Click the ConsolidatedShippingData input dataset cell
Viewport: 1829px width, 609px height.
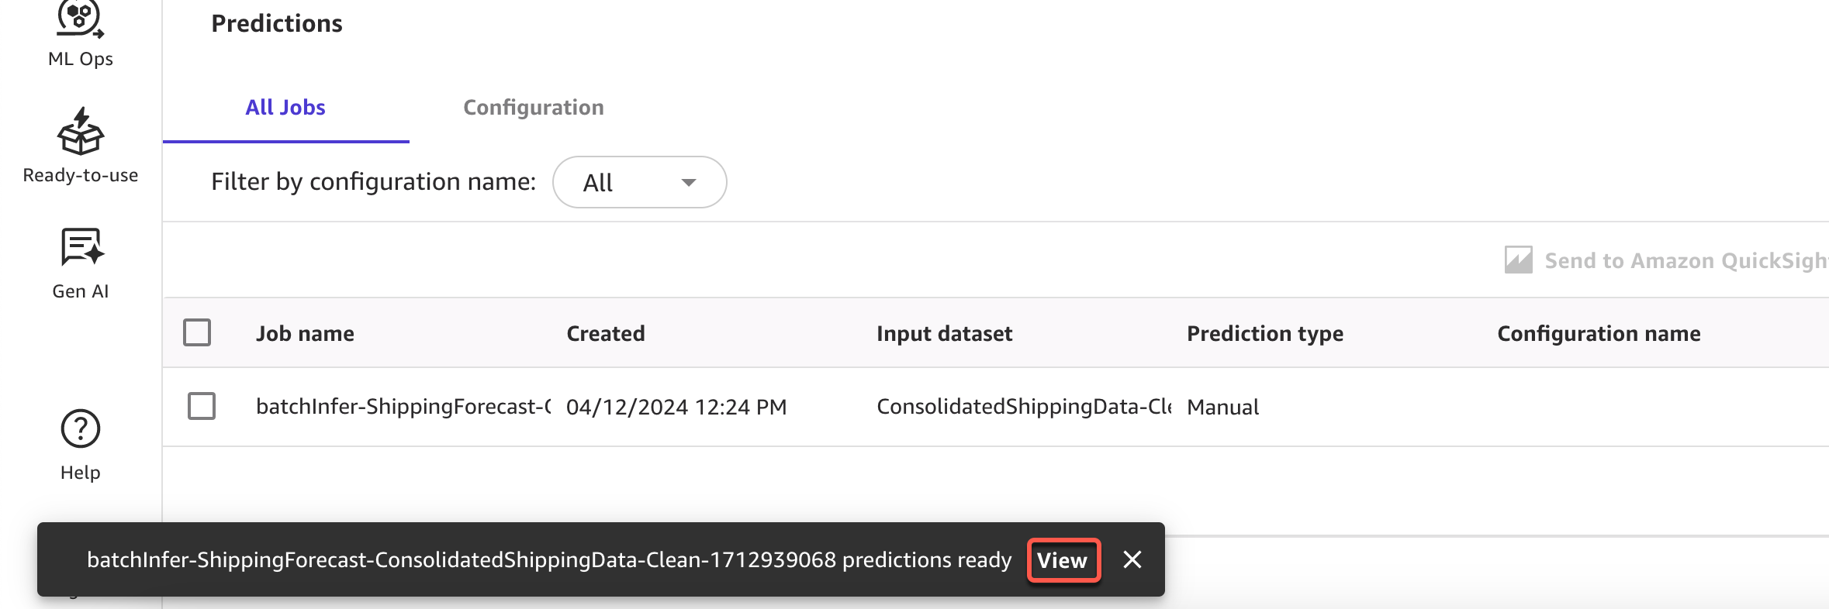[1023, 407]
